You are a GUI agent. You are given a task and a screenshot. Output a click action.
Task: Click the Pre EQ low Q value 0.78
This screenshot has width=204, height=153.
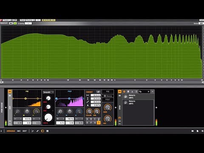tap(18, 123)
